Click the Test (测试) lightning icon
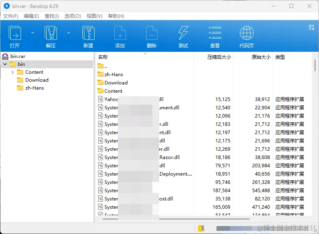The height and width of the screenshot is (234, 319). [183, 33]
